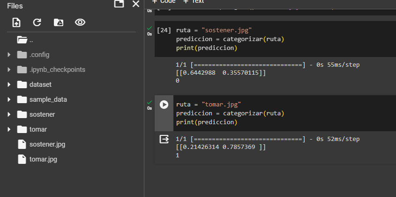
Task: Expand the dataset folder
Action: [9, 85]
